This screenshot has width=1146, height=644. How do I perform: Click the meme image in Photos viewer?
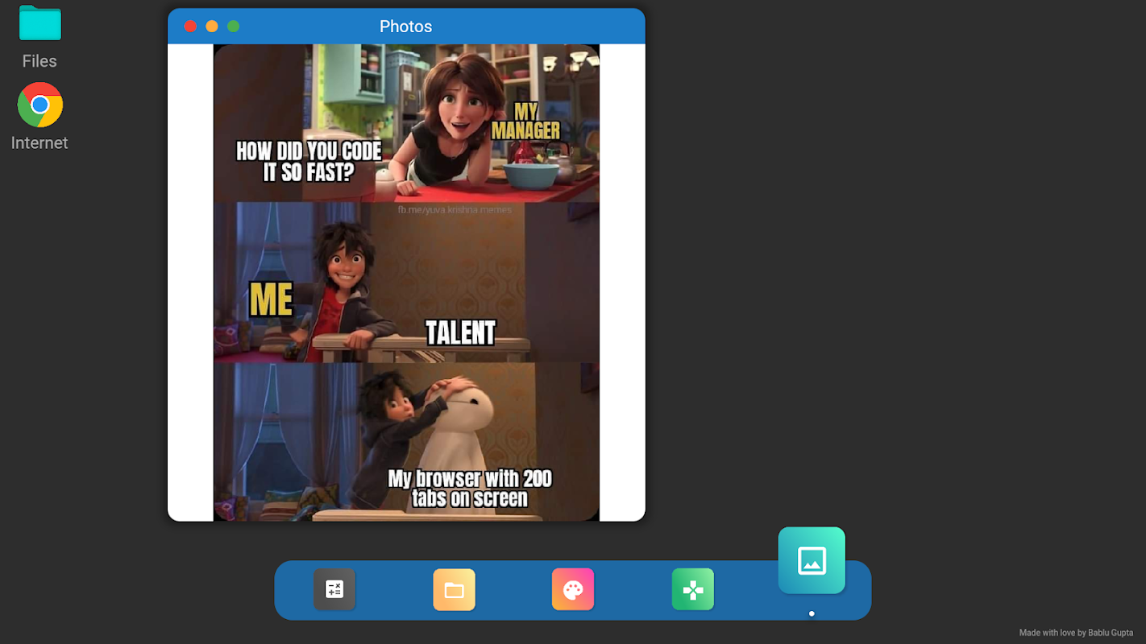(x=406, y=283)
